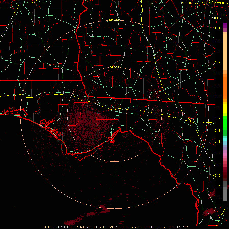This screenshot has width=229, height=229.
Task: Click the TH label on the scale
Action: tap(219, 198)
